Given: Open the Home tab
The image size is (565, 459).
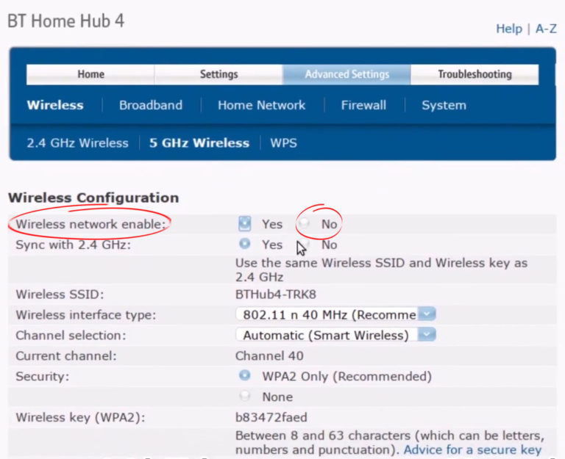Looking at the screenshot, I should pyautogui.click(x=90, y=74).
